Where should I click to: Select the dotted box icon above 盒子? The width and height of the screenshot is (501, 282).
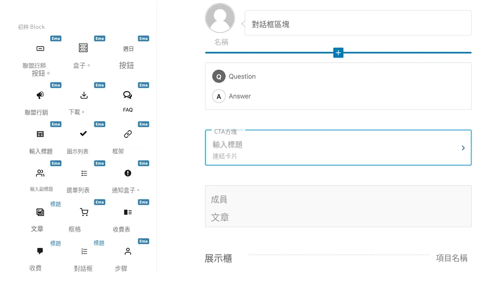83,48
